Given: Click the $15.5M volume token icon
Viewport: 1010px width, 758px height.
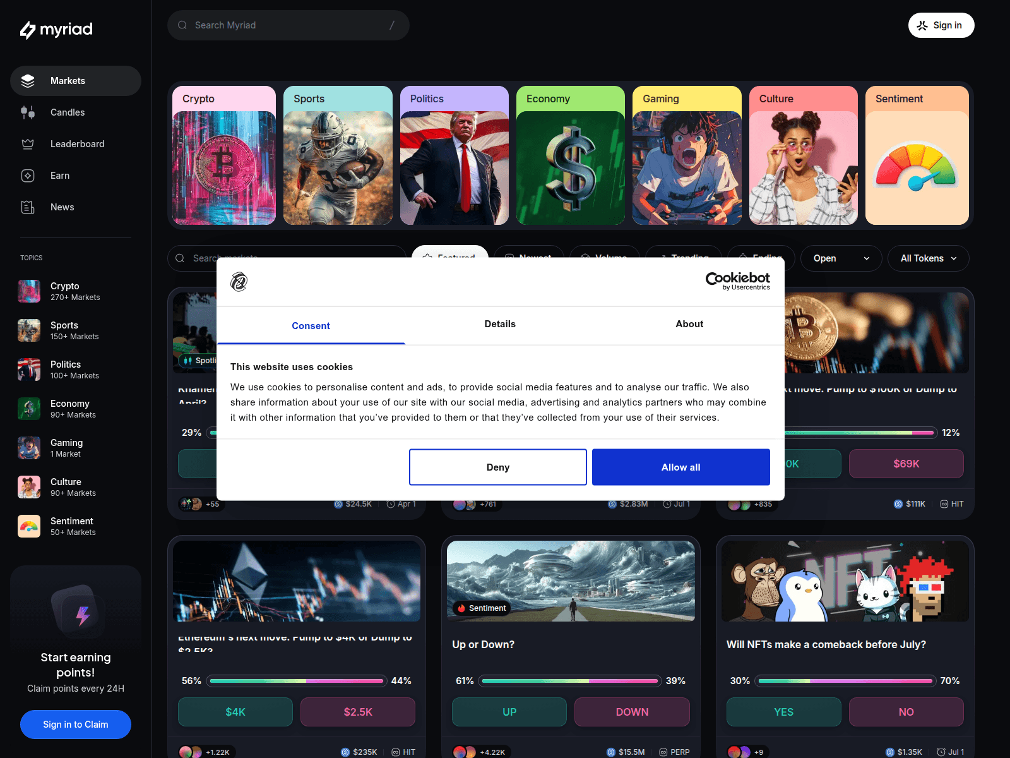Looking at the screenshot, I should point(610,752).
